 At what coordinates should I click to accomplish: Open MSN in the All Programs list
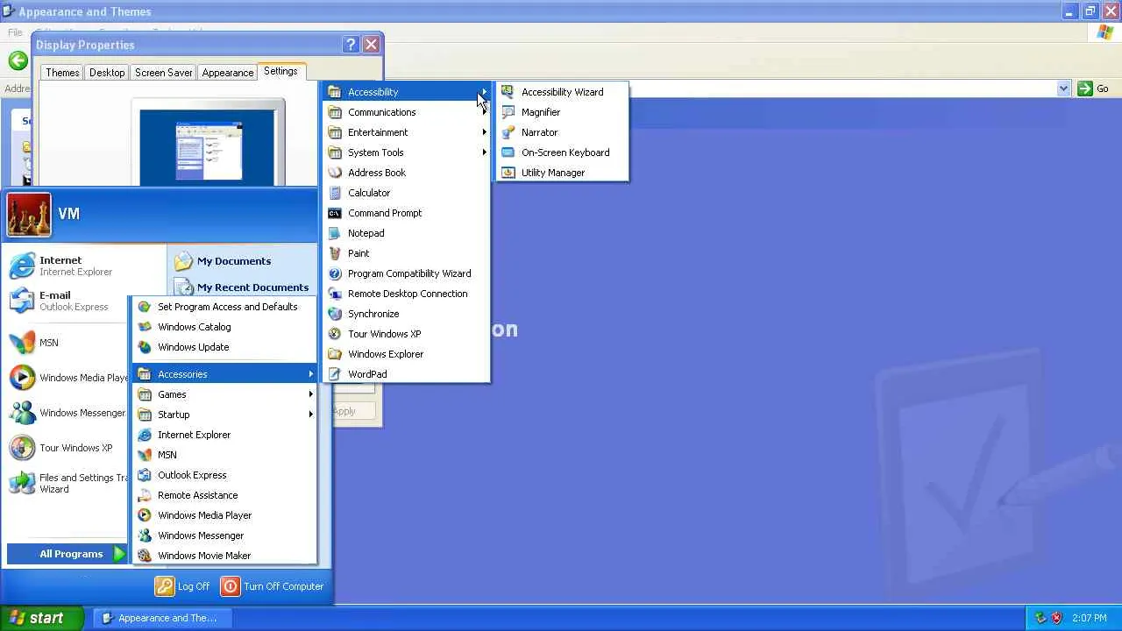click(x=224, y=455)
